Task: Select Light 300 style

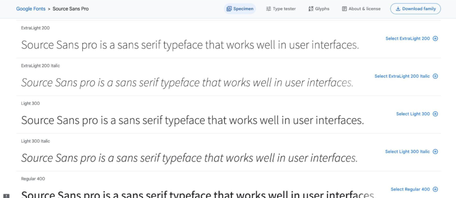Action: [x=417, y=114]
